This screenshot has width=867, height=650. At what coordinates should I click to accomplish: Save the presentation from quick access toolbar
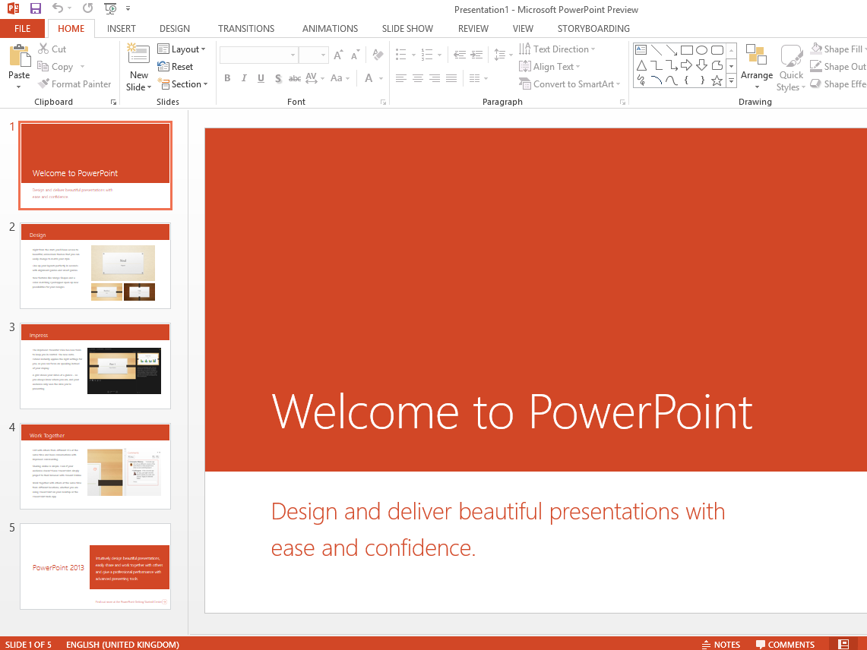coord(36,9)
